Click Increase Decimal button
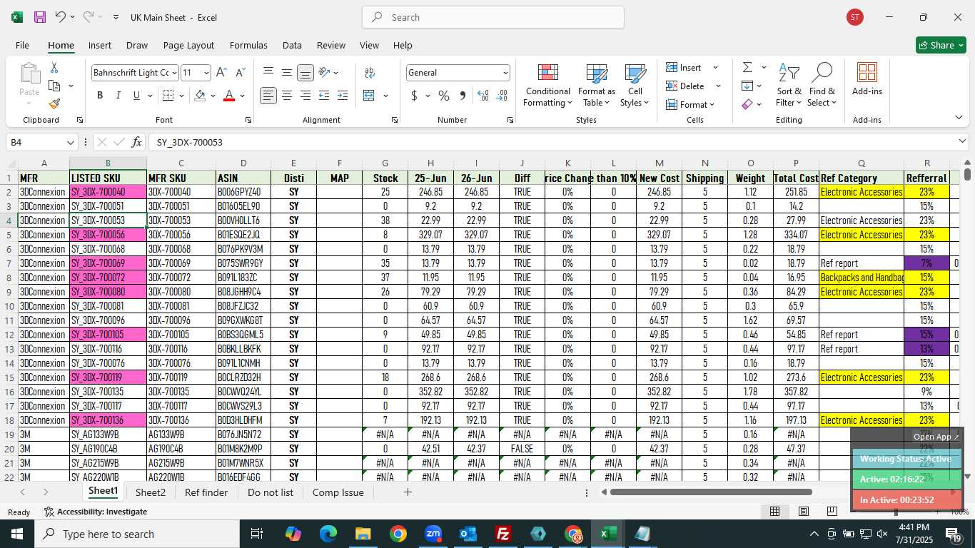This screenshot has width=975, height=548. pos(483,96)
